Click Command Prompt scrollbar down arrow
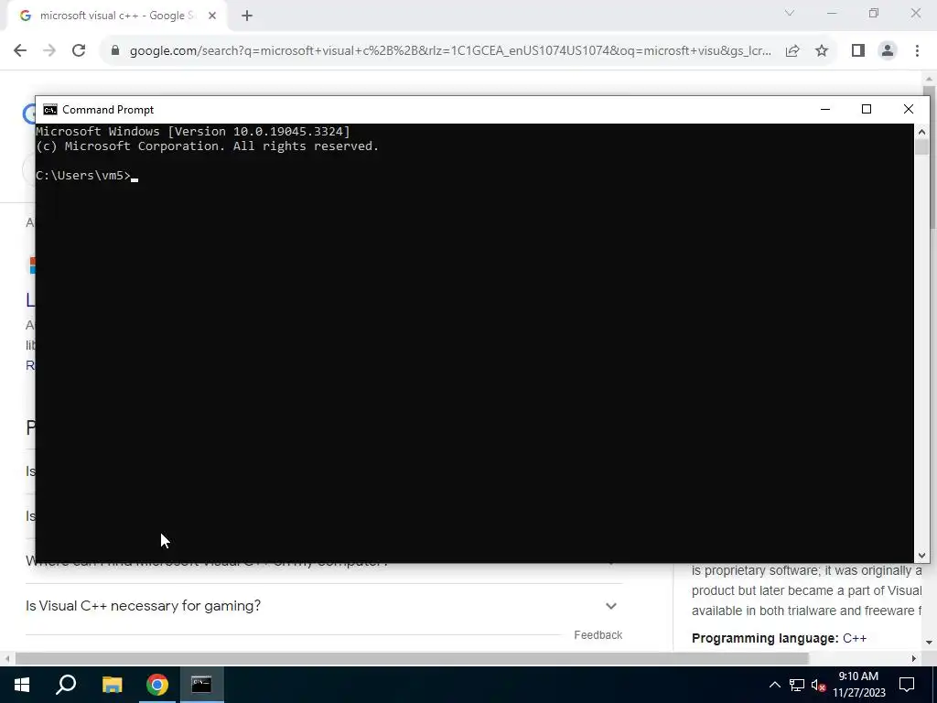Screen dimensions: 937x703 click(x=921, y=556)
